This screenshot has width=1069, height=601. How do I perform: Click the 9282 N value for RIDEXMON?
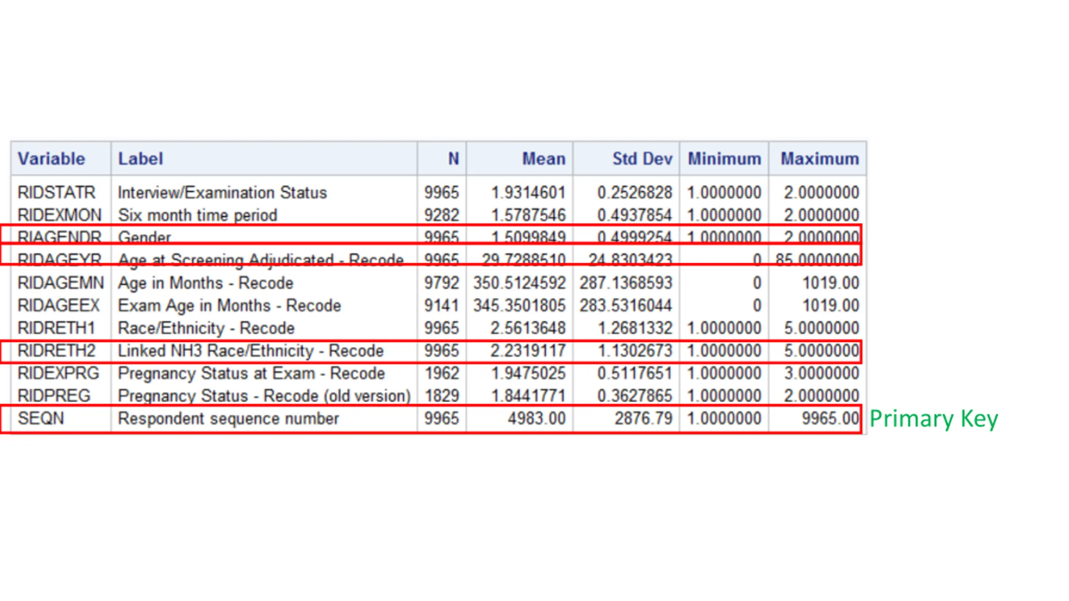click(x=442, y=215)
